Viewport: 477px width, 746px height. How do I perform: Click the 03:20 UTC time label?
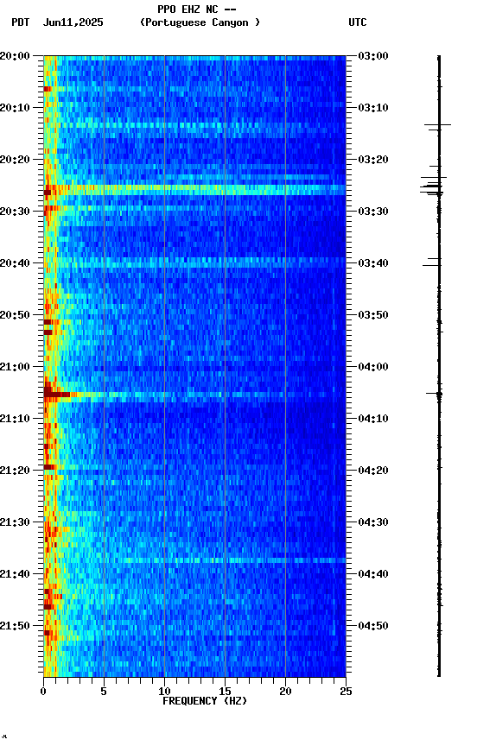373,160
